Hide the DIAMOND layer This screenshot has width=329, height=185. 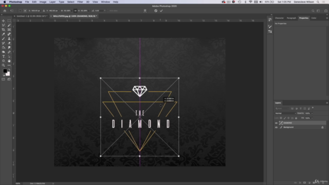click(276, 123)
